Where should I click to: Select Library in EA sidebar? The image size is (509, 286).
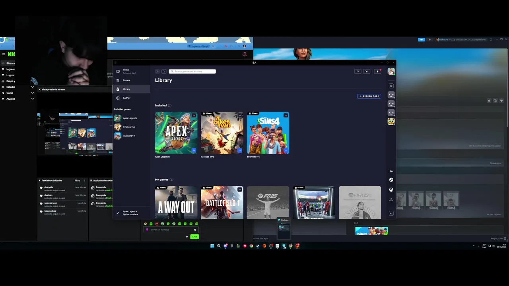[x=131, y=89]
